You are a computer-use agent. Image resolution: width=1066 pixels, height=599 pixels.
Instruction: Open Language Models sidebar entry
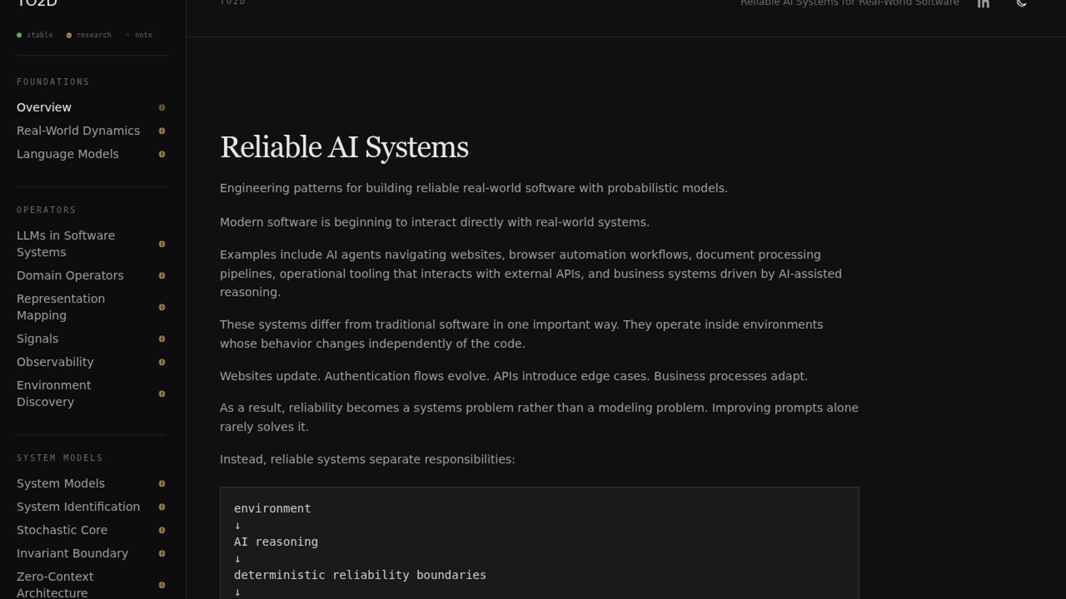[x=68, y=154]
